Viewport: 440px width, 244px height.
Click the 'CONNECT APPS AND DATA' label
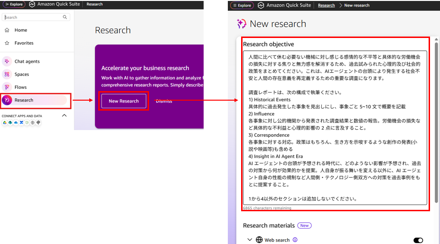tap(22, 116)
